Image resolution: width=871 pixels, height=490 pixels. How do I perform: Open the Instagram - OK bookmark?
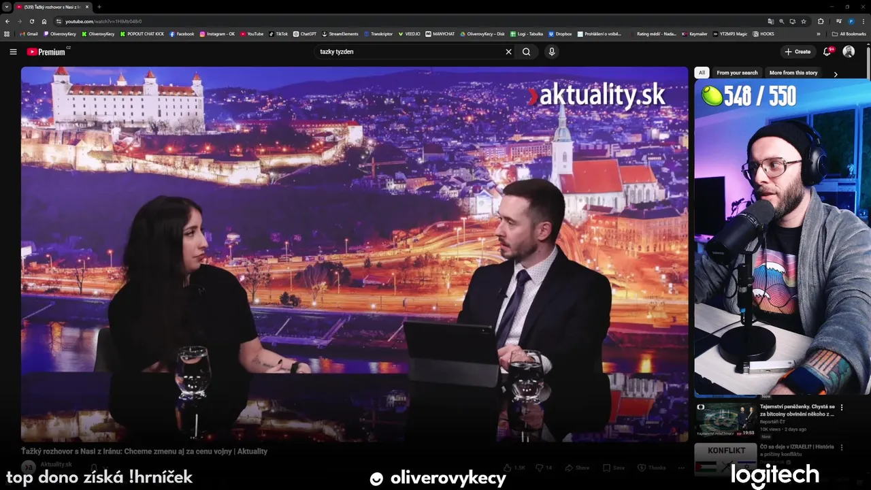pos(217,33)
